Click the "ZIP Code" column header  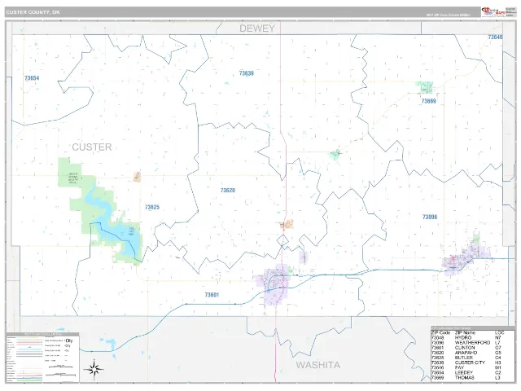(440, 332)
